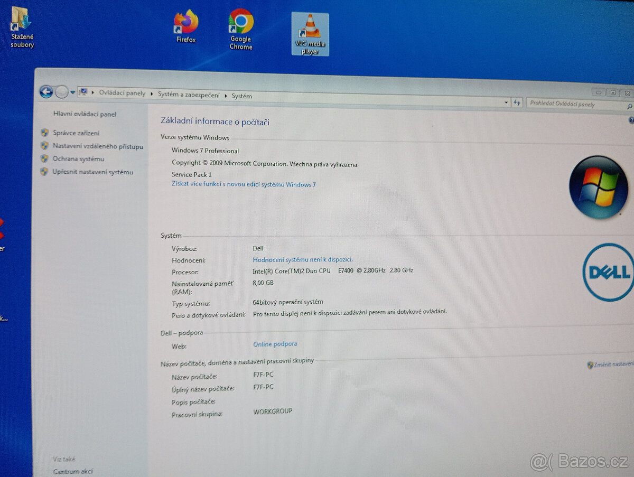Click the Základní informace o počítači heading
This screenshot has width=634, height=477.
coord(215,122)
